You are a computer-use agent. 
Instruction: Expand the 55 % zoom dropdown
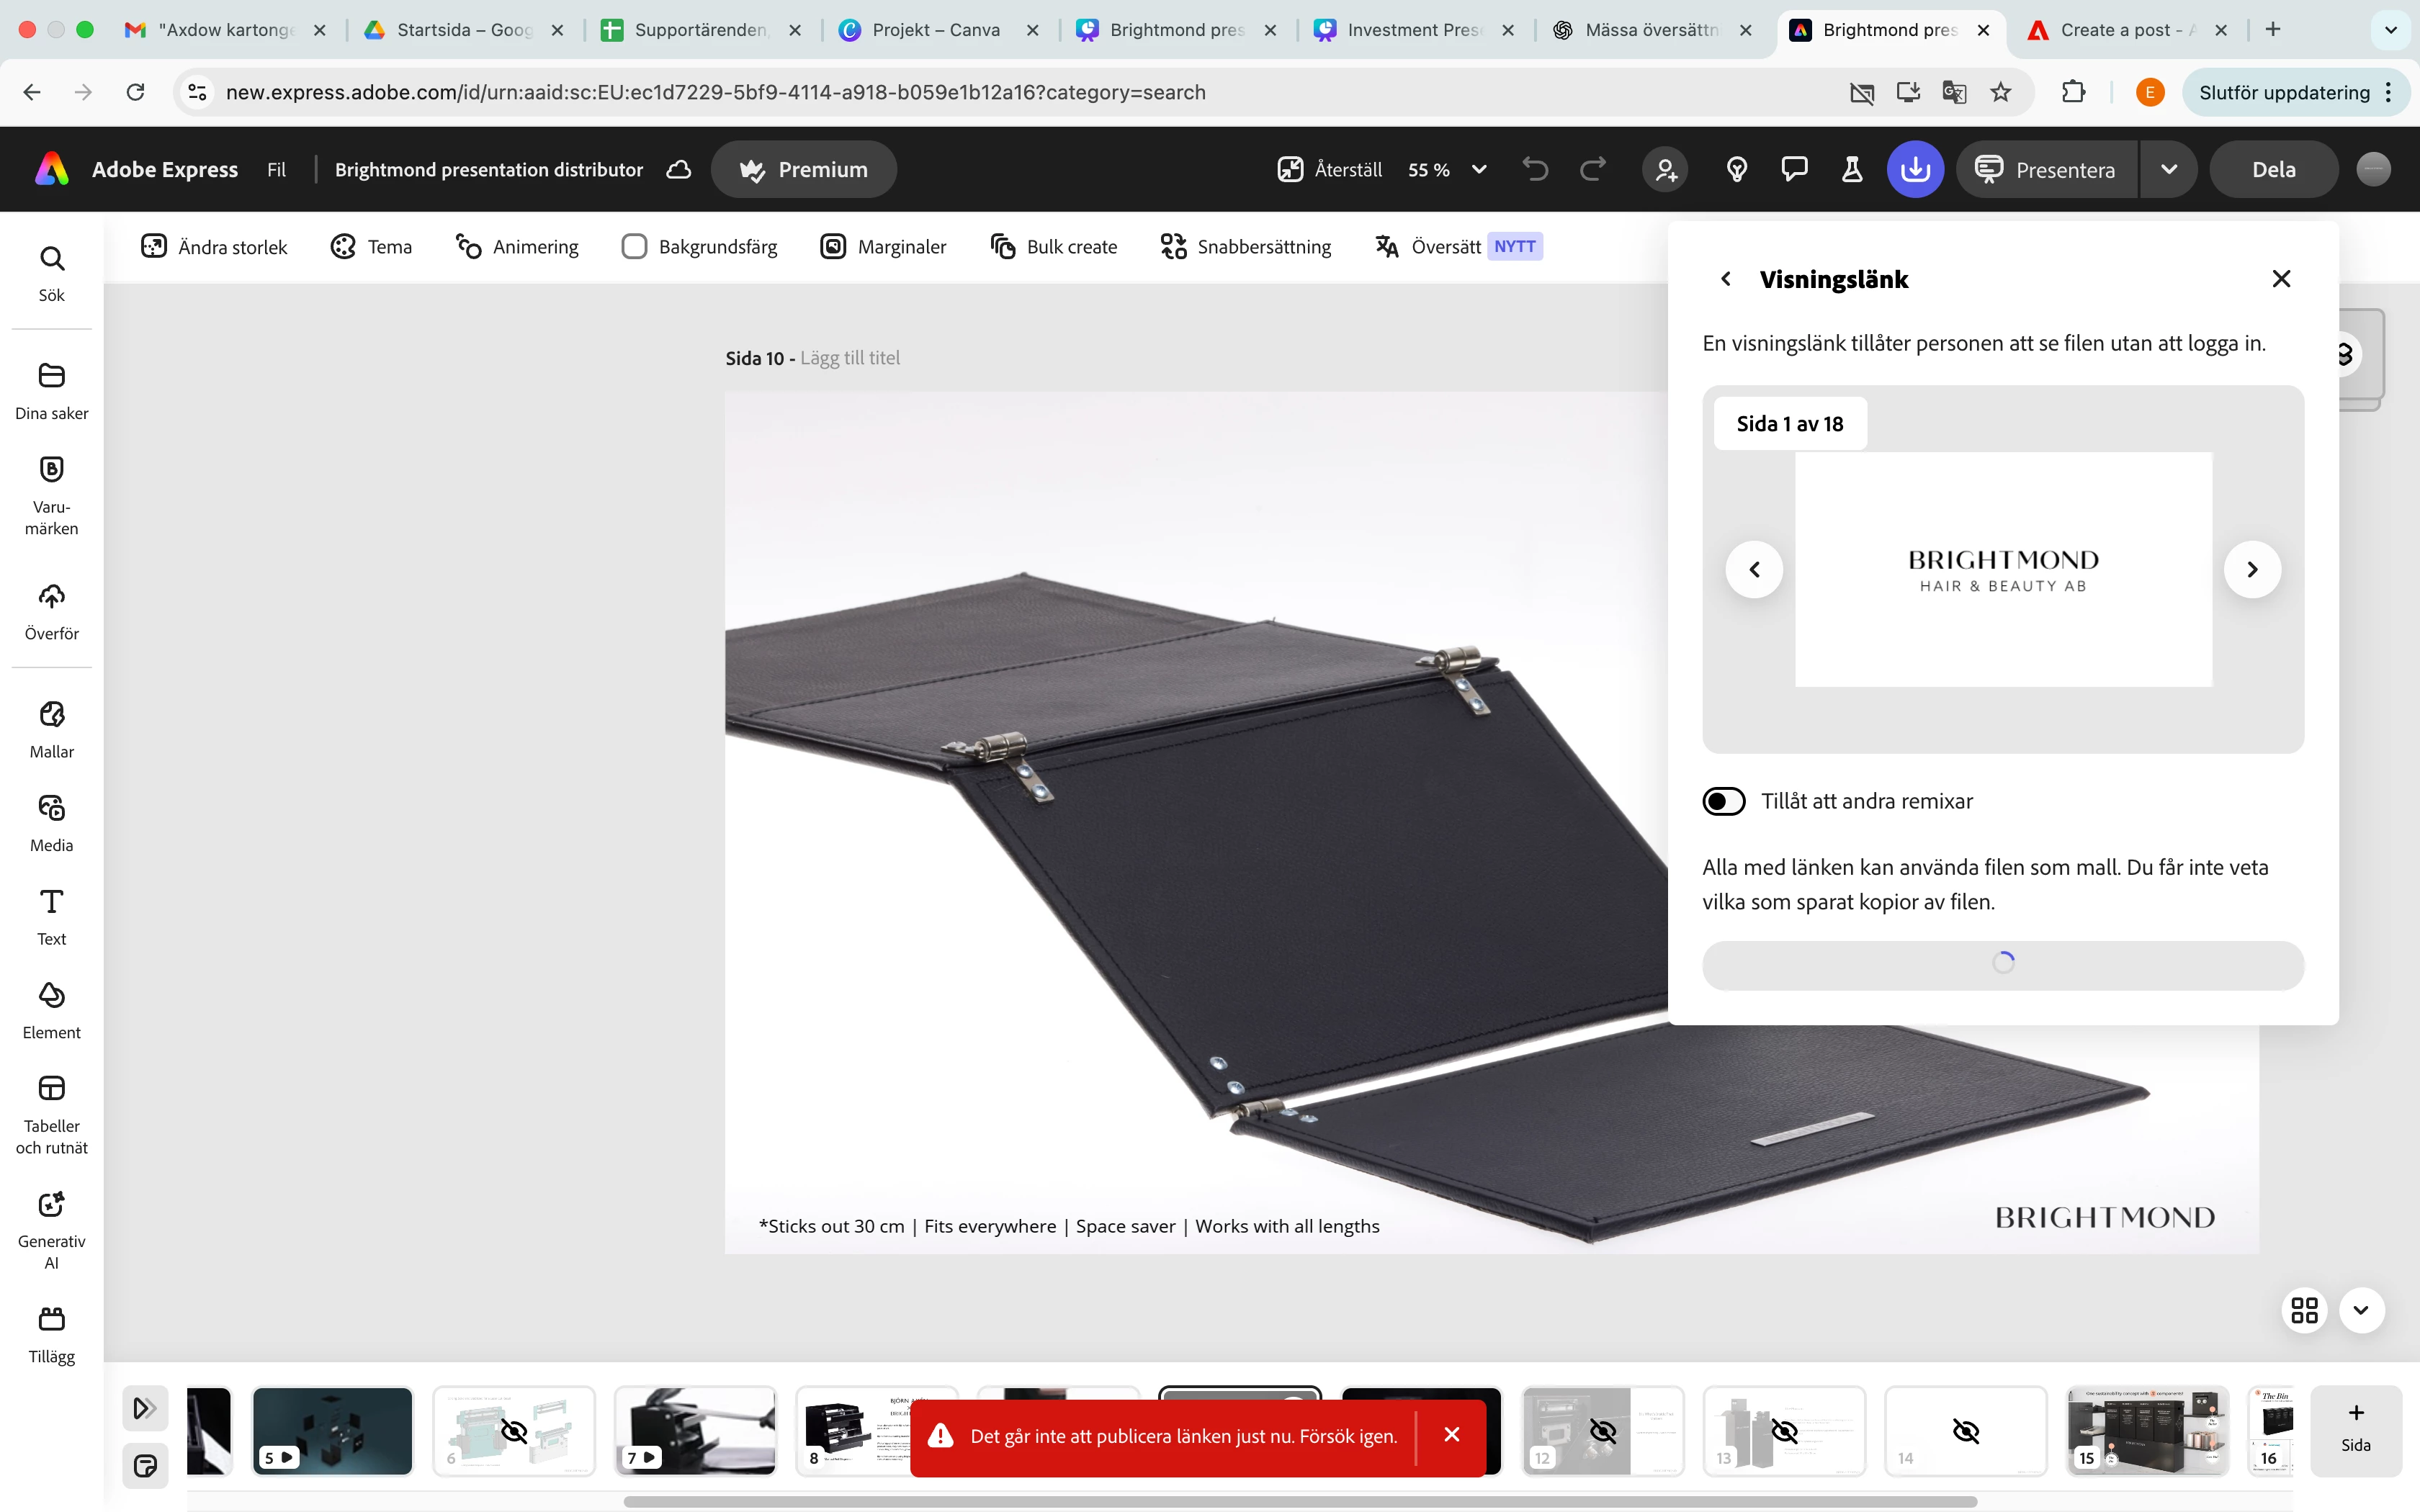pos(1479,170)
